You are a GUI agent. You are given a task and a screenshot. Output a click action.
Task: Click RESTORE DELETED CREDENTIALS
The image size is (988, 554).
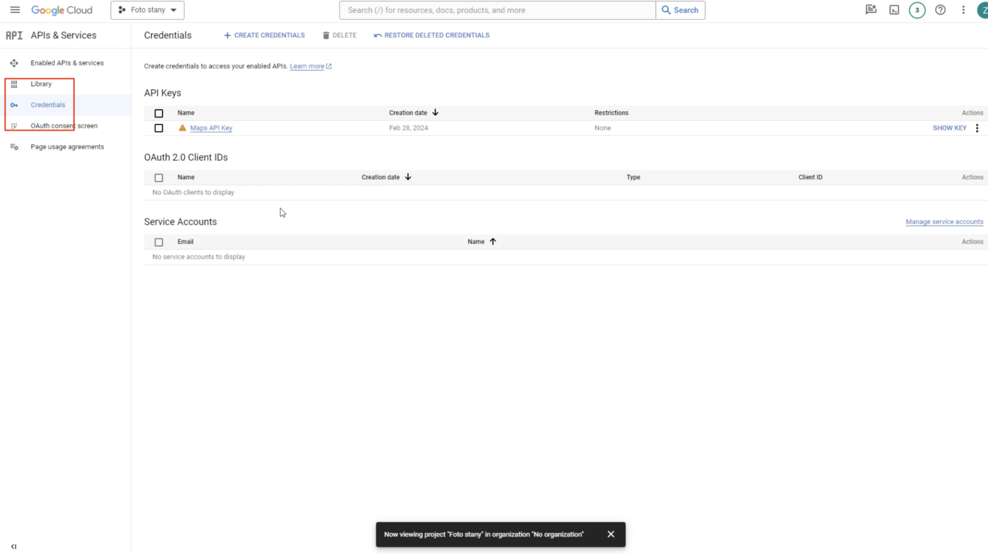(431, 35)
